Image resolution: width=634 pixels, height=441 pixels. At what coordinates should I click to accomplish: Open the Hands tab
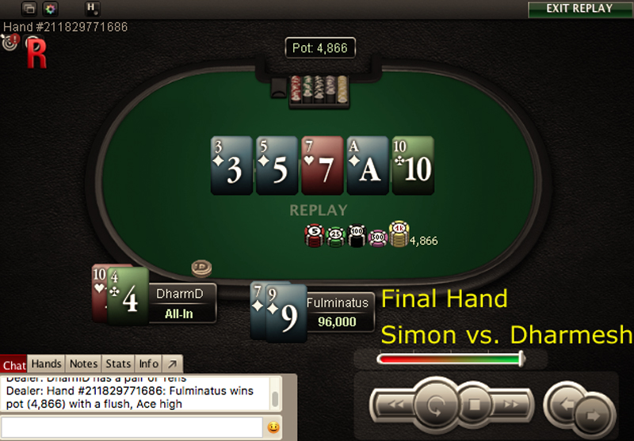pos(46,364)
